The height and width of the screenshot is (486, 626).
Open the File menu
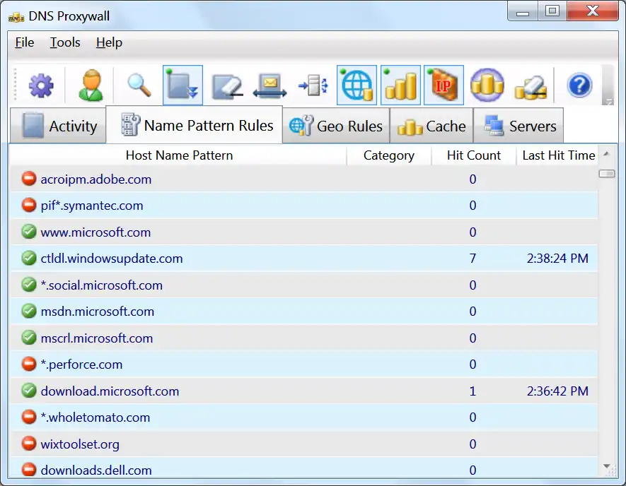[x=24, y=42]
